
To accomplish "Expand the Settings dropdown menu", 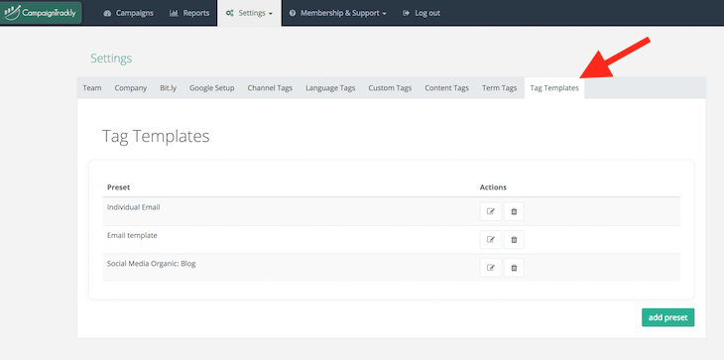I will [x=249, y=13].
